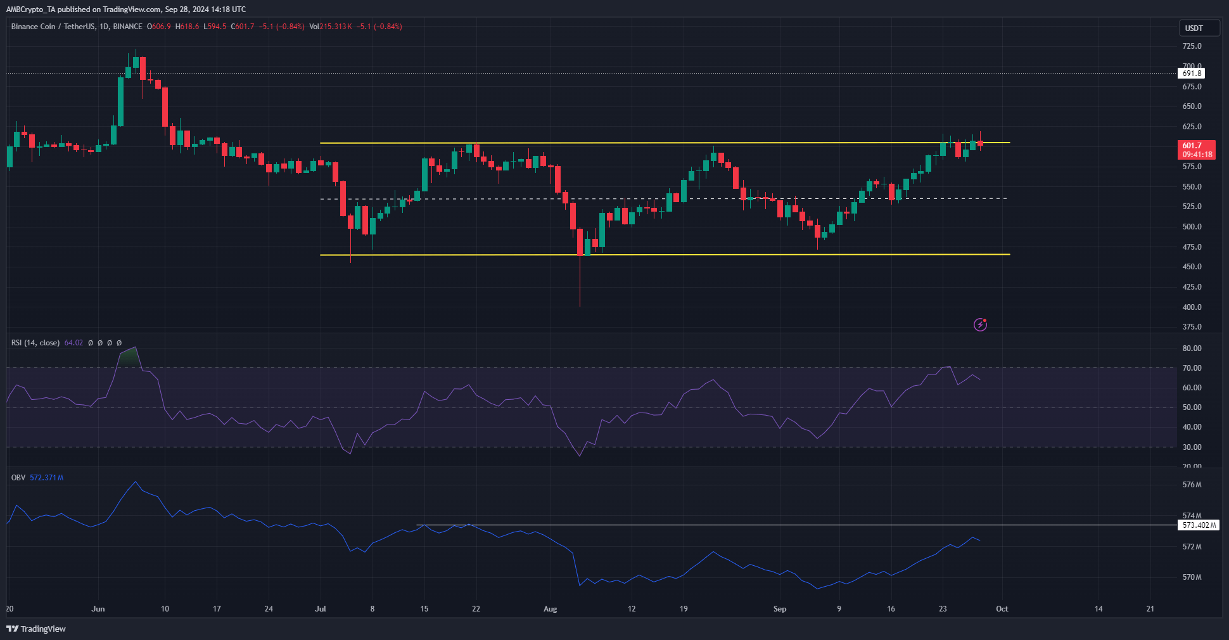Image resolution: width=1229 pixels, height=640 pixels.
Task: Click the Jun date label on time axis
Action: tap(98, 609)
